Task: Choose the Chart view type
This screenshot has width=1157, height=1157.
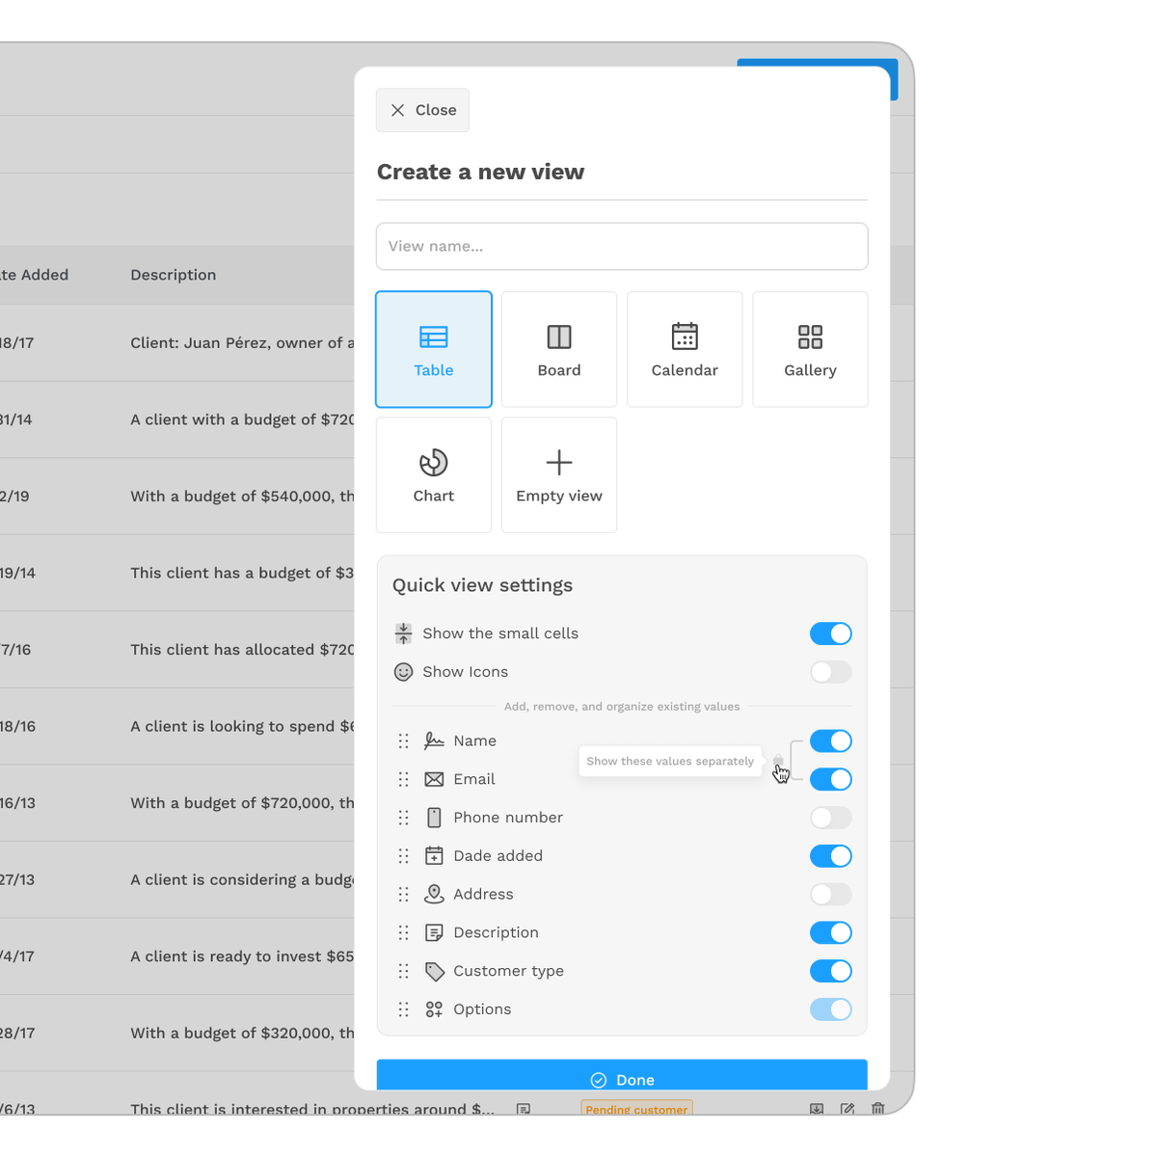Action: point(434,474)
